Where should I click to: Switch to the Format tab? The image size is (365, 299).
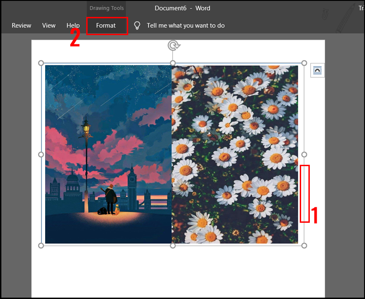pyautogui.click(x=107, y=26)
